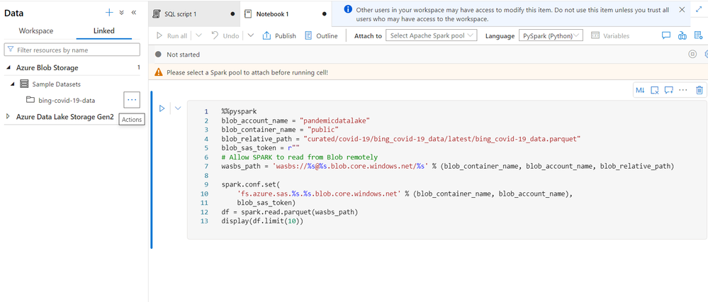Focus the Filter resources by name field
Image resolution: width=708 pixels, height=302 pixels.
[x=72, y=50]
